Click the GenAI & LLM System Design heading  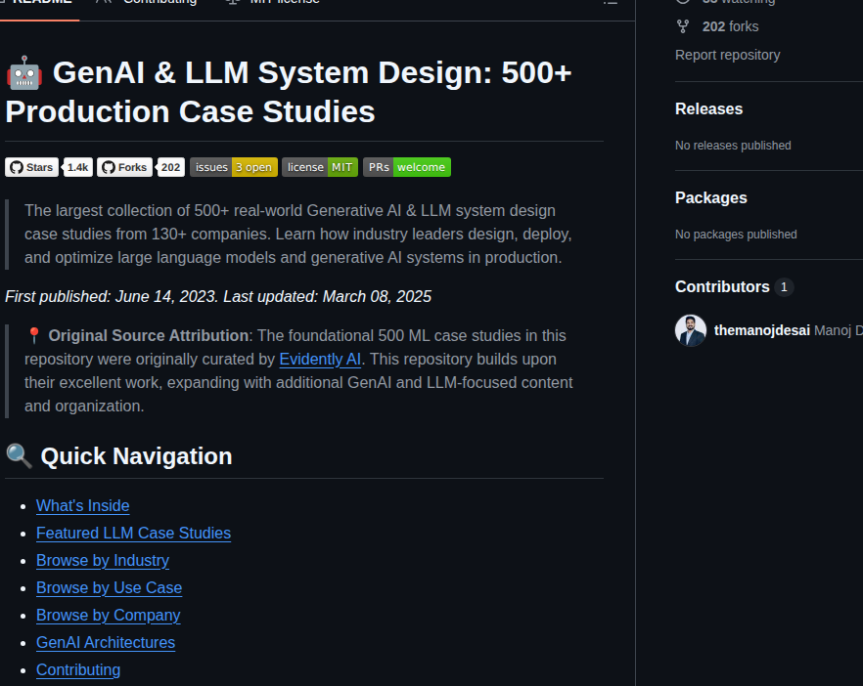tap(289, 92)
